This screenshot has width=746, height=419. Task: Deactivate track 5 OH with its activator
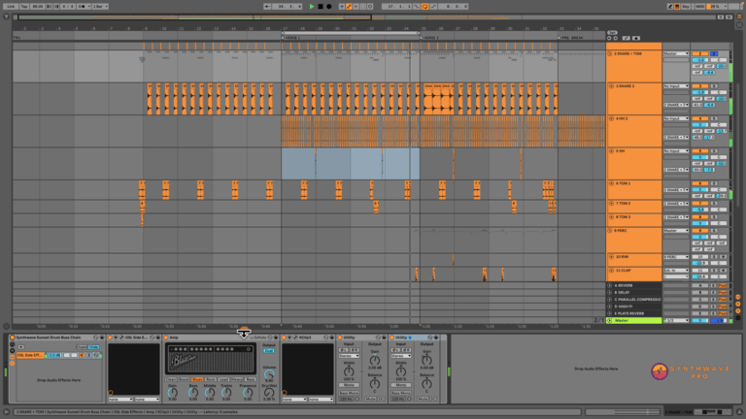click(x=699, y=150)
